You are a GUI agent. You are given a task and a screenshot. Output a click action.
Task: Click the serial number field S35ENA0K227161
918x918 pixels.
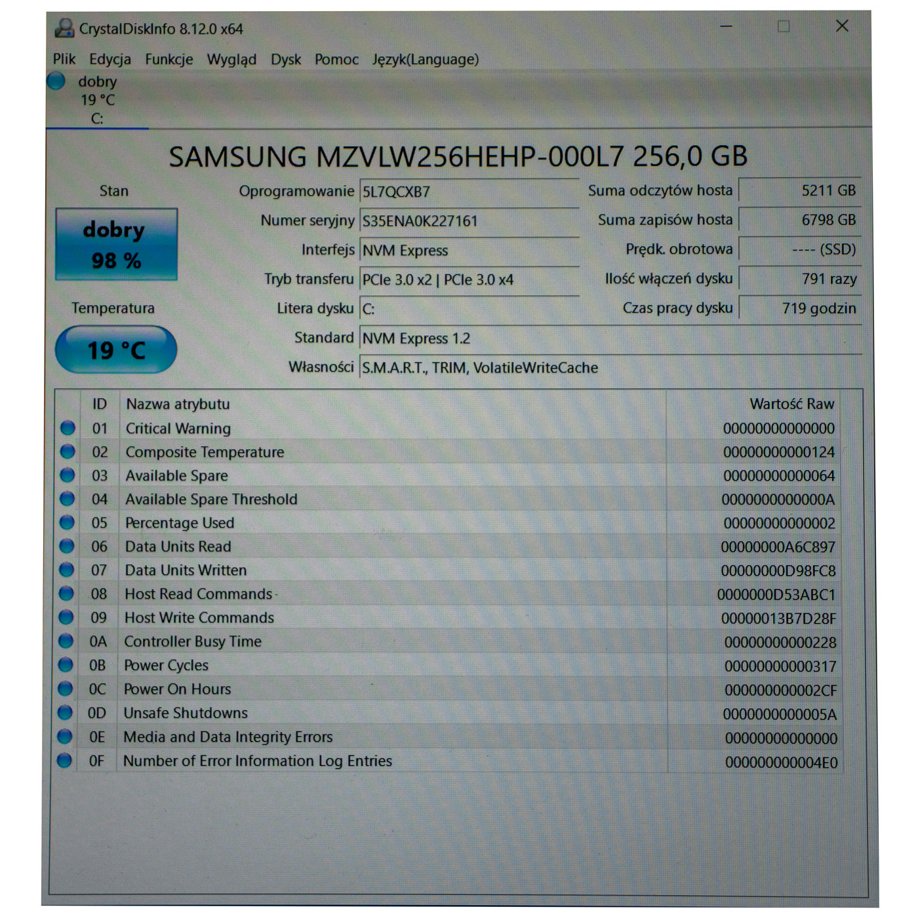pos(469,221)
